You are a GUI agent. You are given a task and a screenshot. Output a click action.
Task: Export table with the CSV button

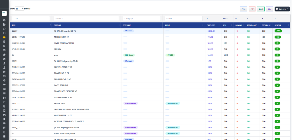coord(269,9)
